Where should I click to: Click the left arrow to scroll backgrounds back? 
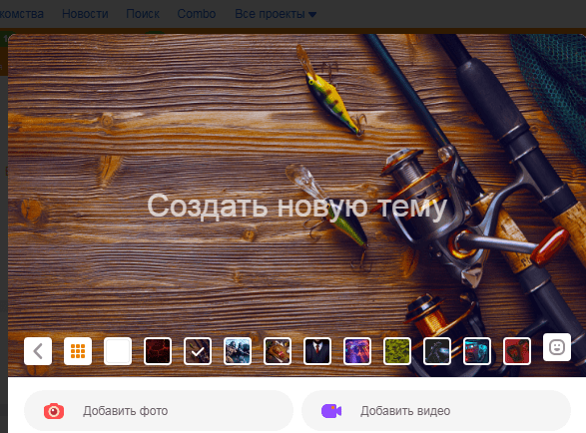(x=38, y=351)
